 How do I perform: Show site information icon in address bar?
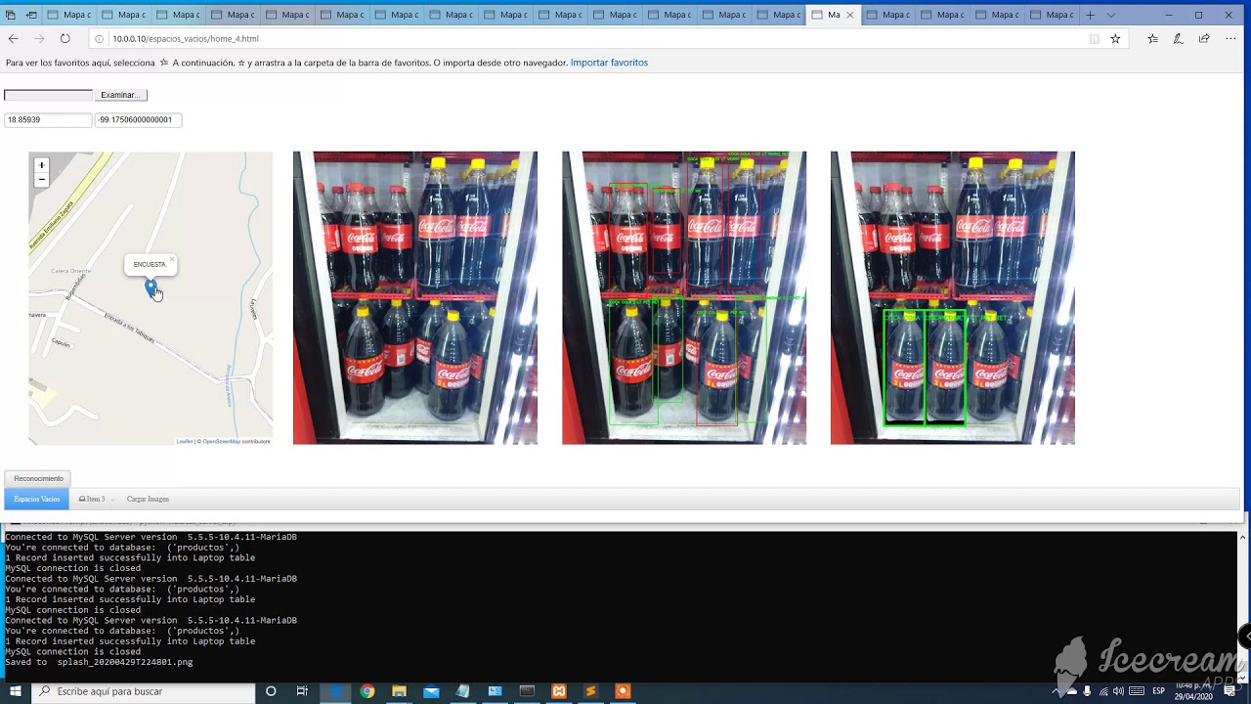[99, 39]
